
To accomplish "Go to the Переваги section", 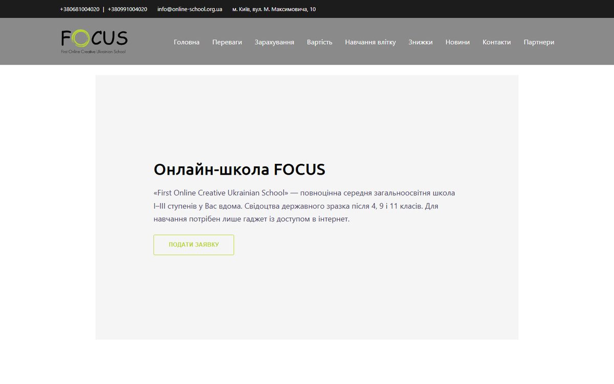I will pos(227,42).
